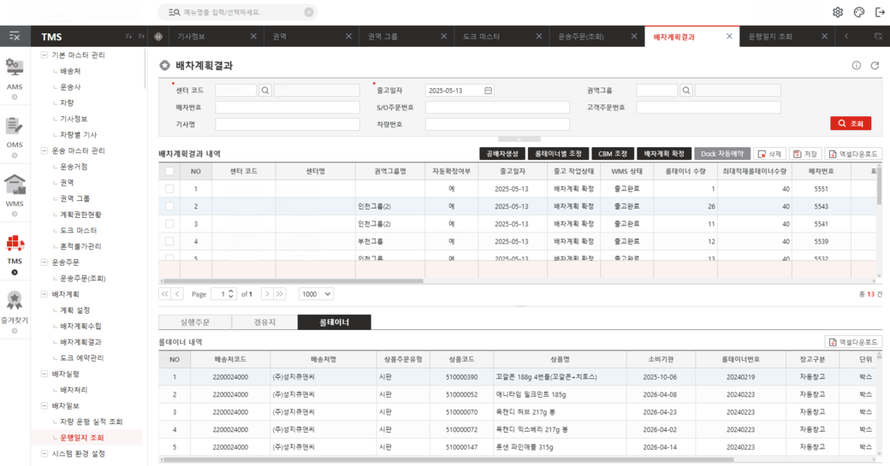Open the 실행주문 detail tab
This screenshot has width=890, height=466.
pyautogui.click(x=195, y=322)
